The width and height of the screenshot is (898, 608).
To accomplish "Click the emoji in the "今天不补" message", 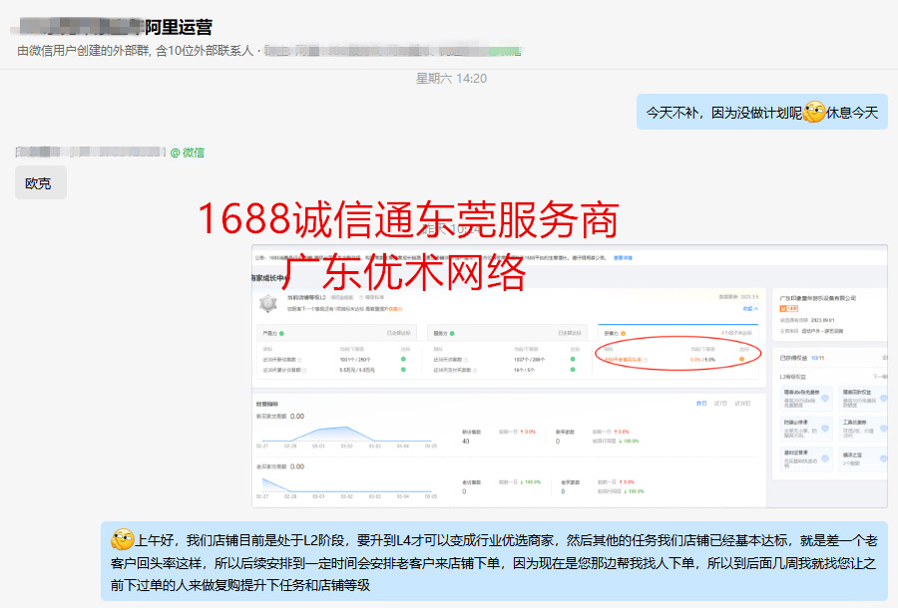I will pos(814,113).
